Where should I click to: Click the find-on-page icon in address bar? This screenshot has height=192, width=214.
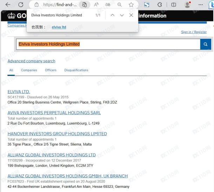(x=84, y=5)
